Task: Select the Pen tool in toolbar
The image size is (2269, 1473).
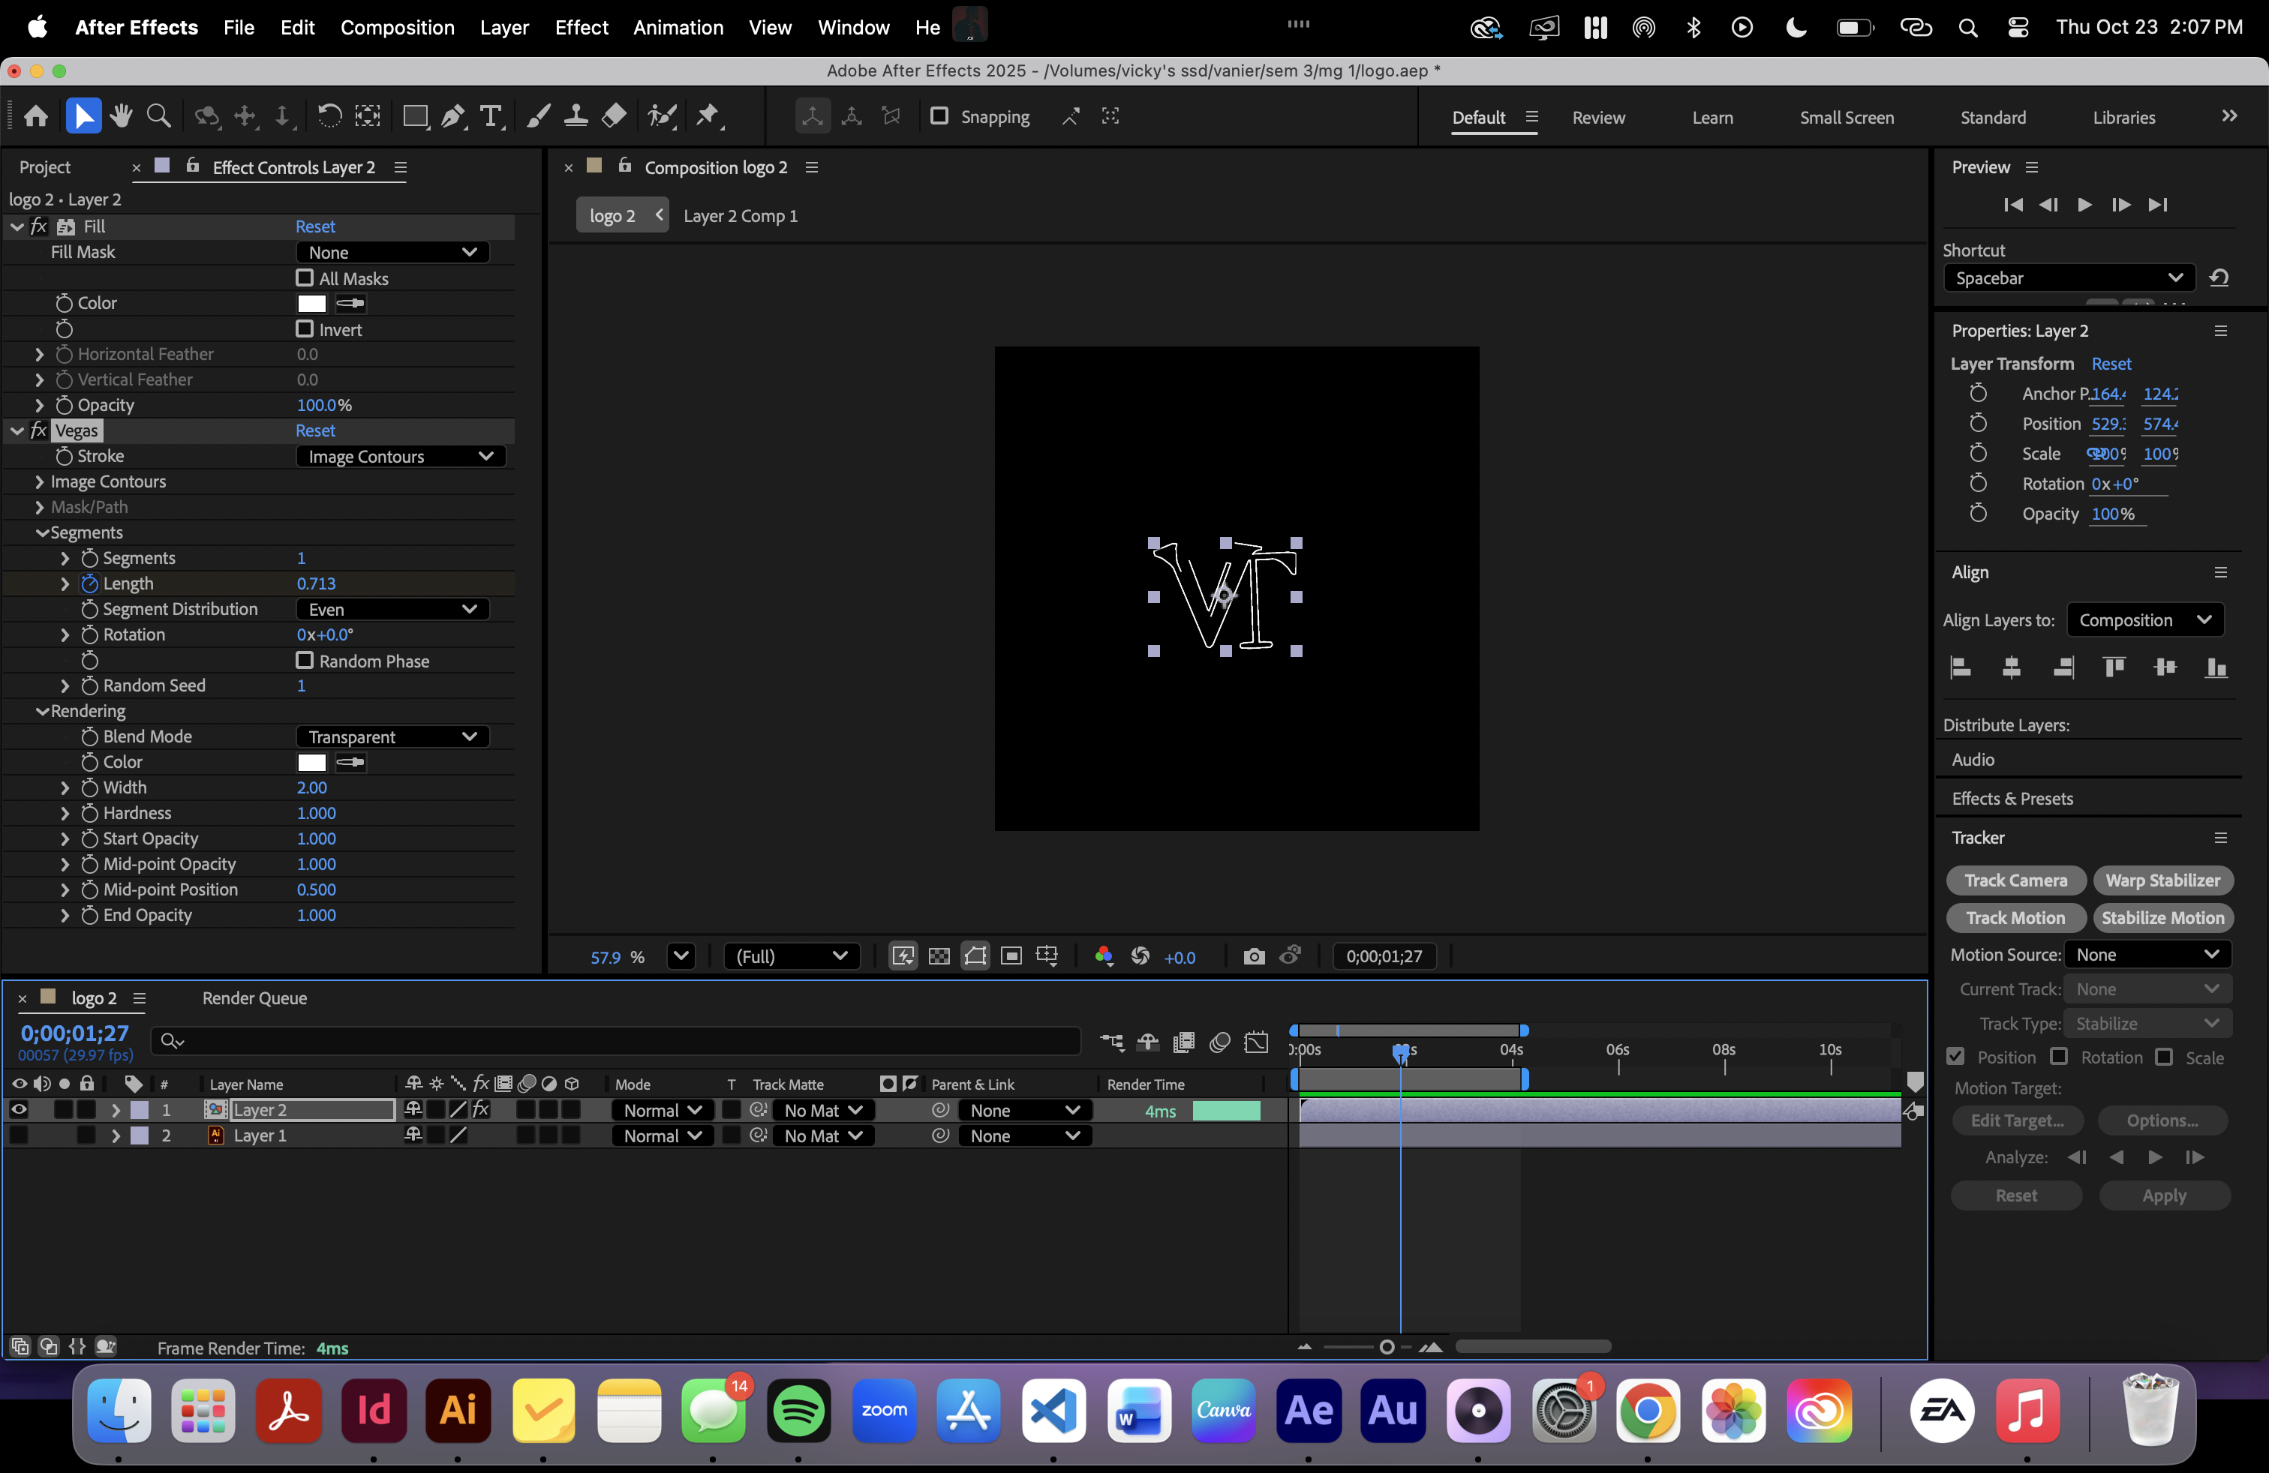Action: 453,116
